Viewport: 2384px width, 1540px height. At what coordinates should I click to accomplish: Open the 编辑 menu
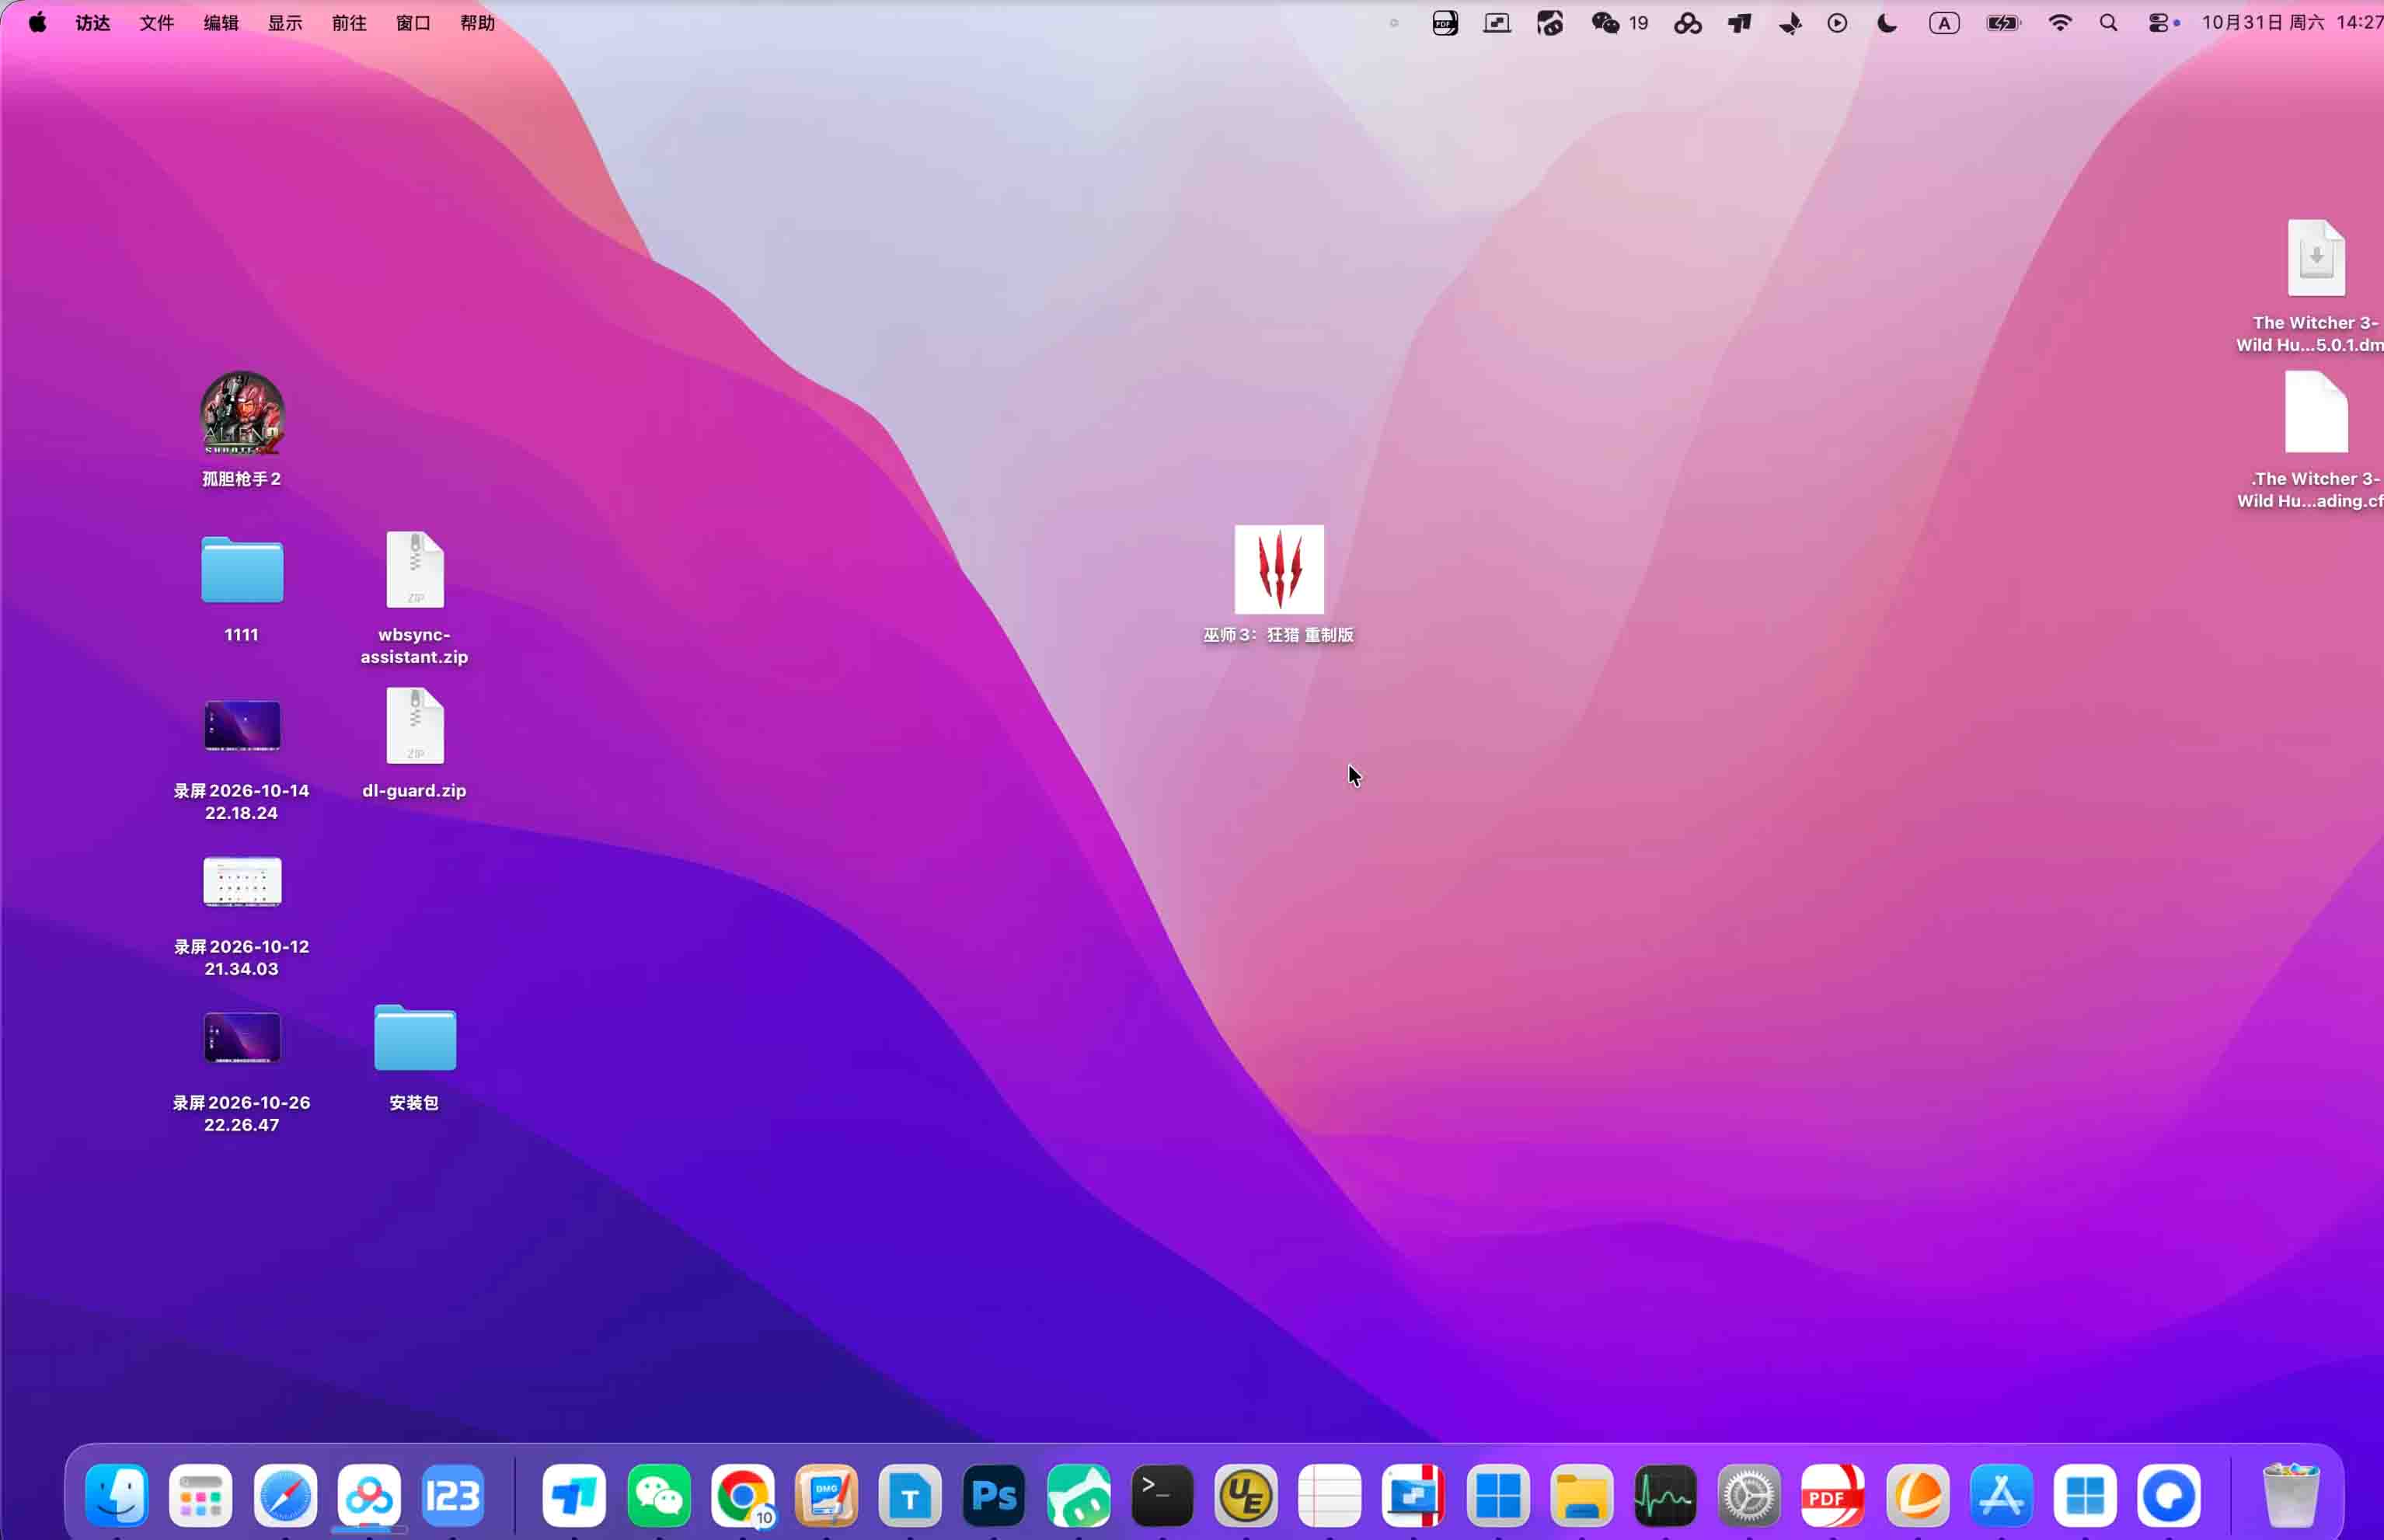[x=221, y=22]
